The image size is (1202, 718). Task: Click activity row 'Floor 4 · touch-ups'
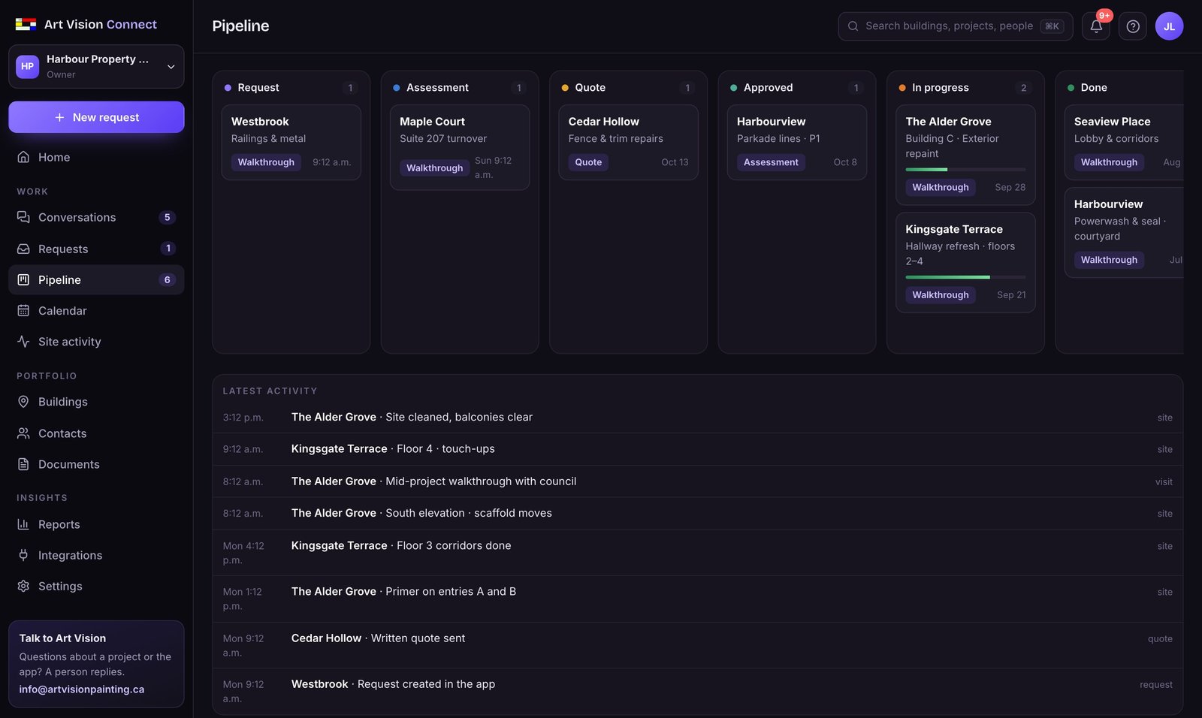tap(697, 449)
